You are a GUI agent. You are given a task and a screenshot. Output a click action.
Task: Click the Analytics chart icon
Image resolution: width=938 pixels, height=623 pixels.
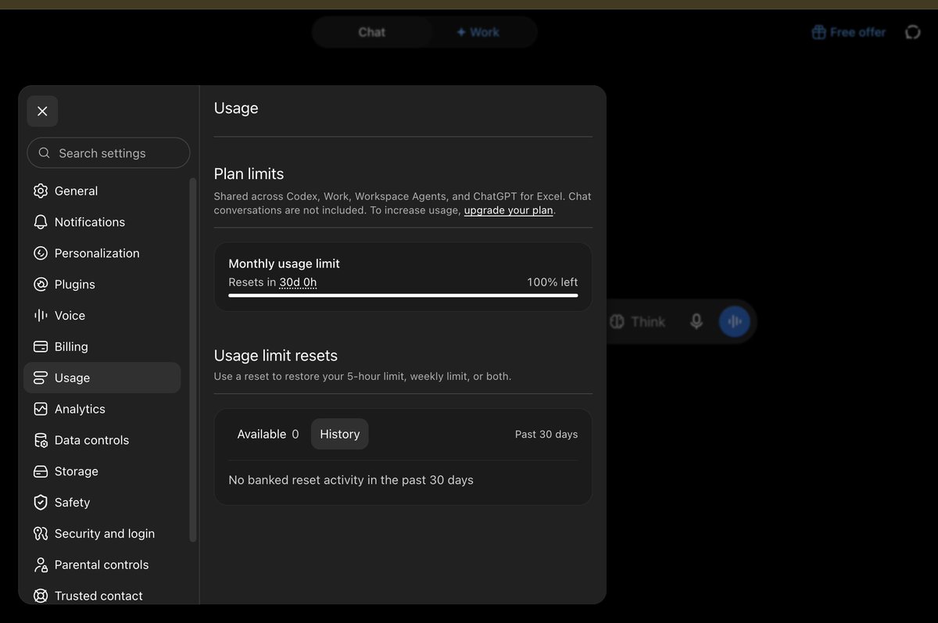pyautogui.click(x=41, y=409)
